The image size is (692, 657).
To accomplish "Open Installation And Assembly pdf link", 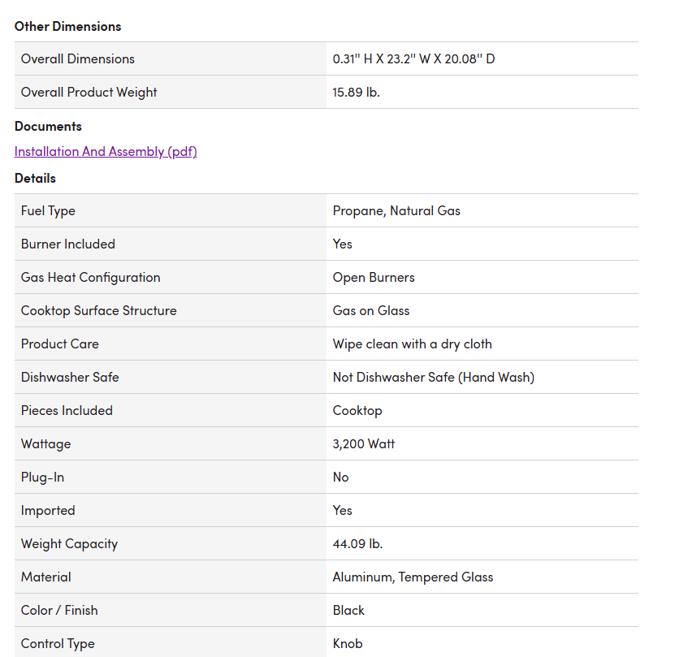I will click(106, 151).
